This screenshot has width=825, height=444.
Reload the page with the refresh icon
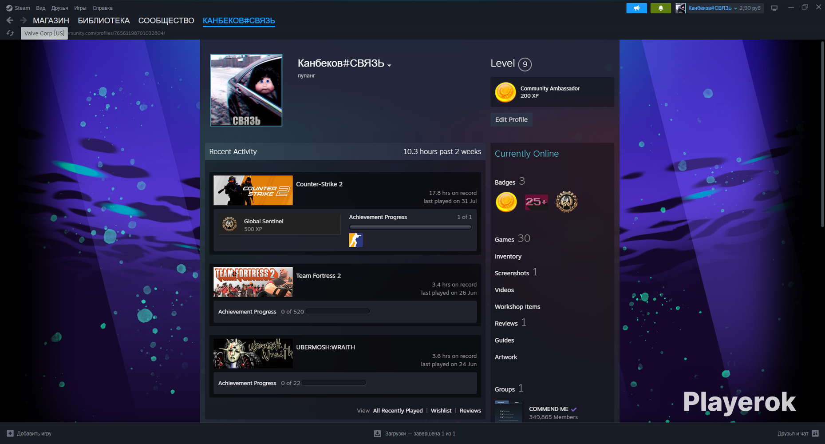pos(10,33)
